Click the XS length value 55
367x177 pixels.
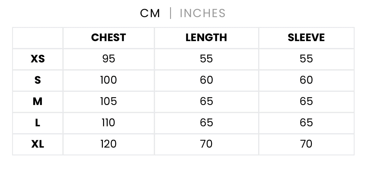click(x=206, y=59)
